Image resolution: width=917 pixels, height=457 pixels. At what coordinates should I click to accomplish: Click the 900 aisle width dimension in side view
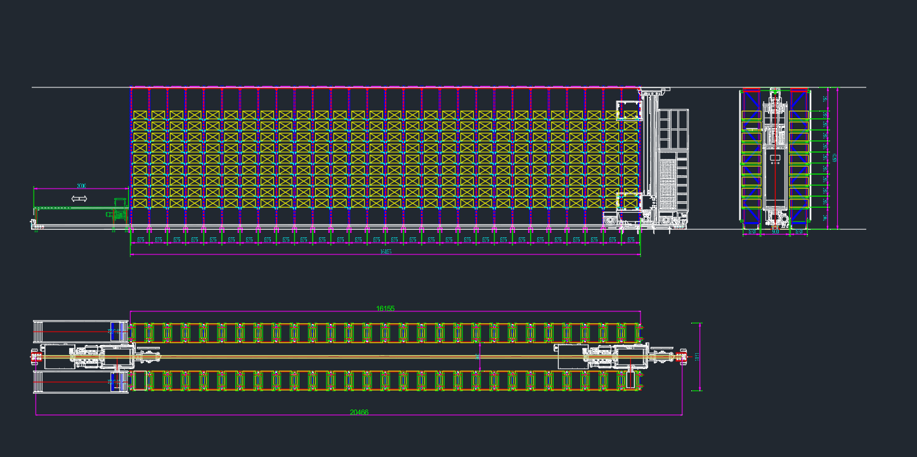pyautogui.click(x=775, y=232)
